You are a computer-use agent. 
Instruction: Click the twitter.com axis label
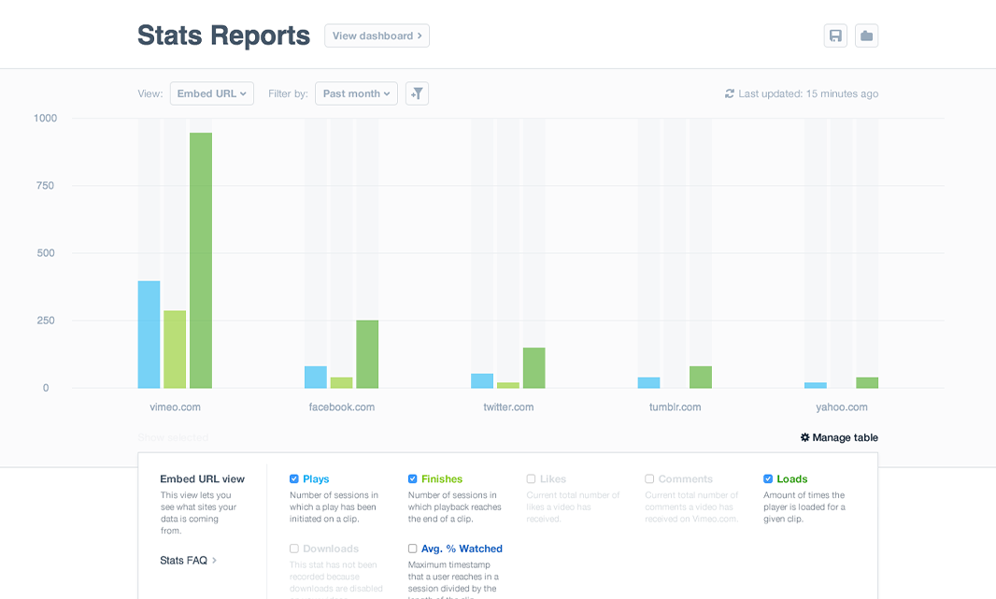click(x=508, y=407)
